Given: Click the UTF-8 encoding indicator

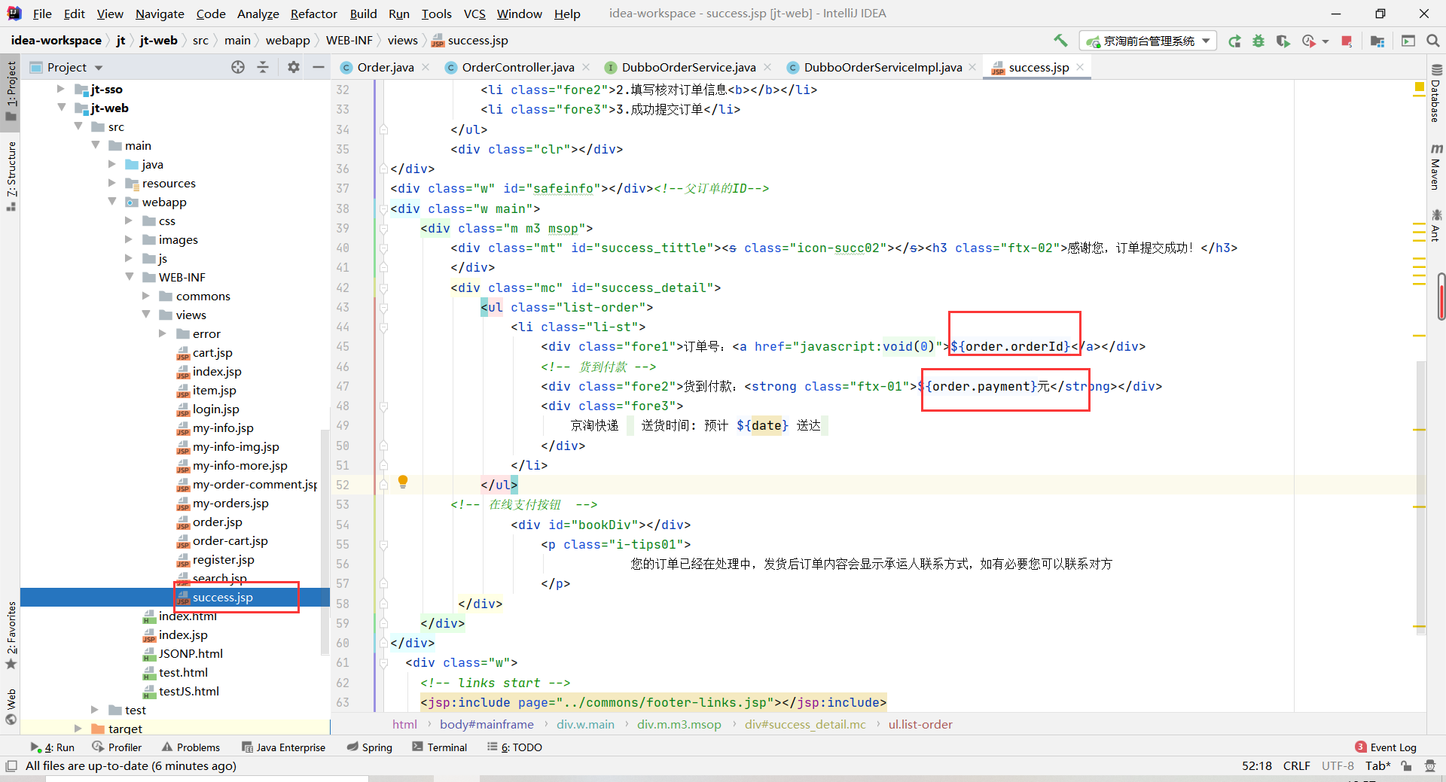Looking at the screenshot, I should point(1338,765).
